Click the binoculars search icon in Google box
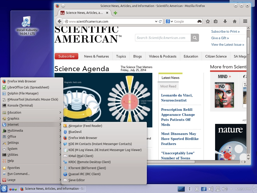Viewport: 257px width, 193px height. click(199, 21)
